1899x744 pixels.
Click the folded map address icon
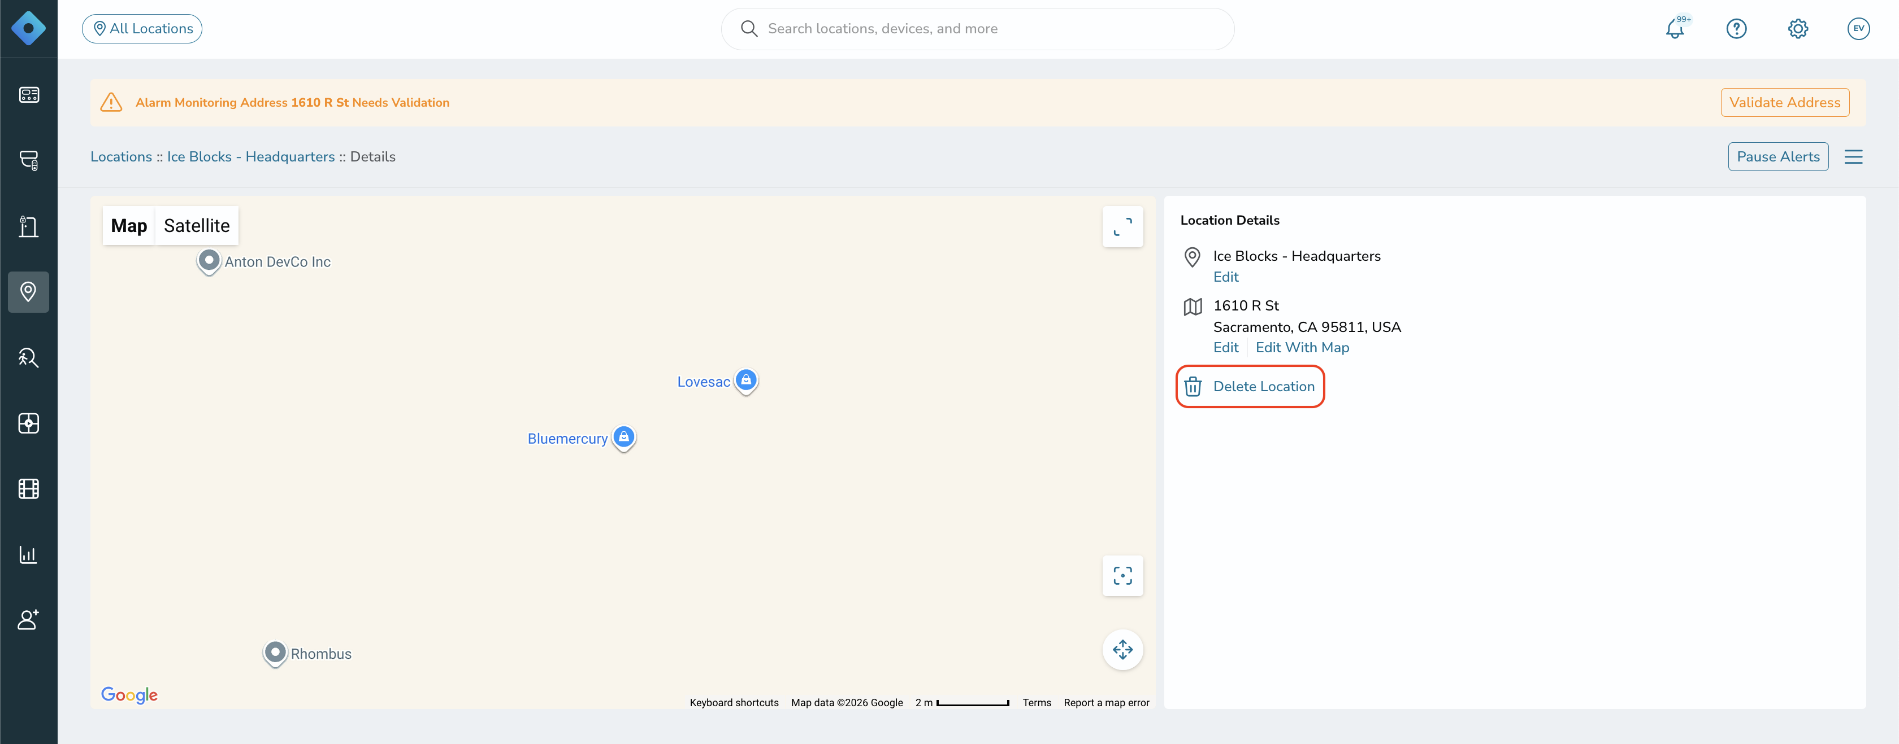click(1193, 307)
